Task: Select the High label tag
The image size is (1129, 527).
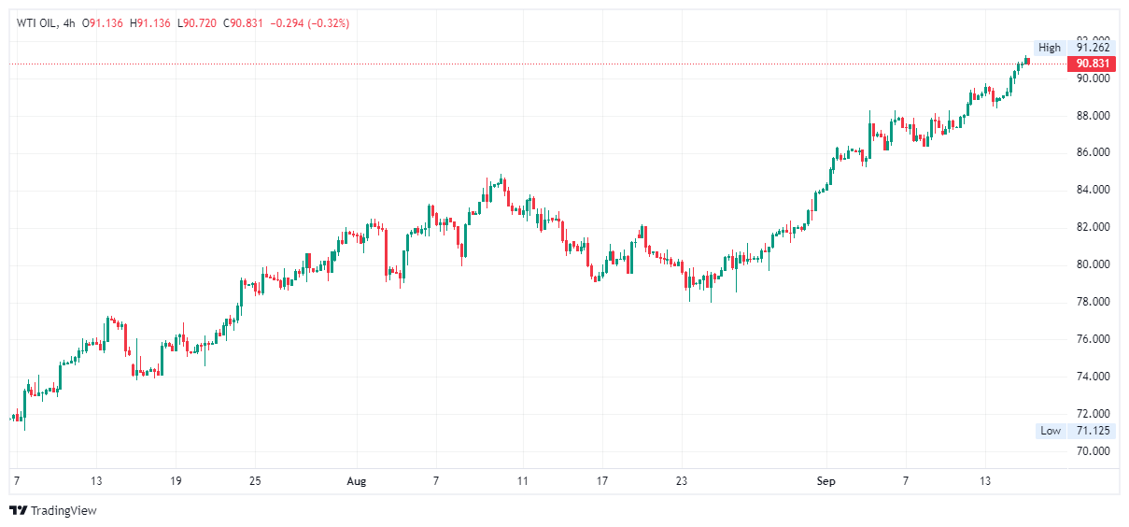Action: [1050, 48]
